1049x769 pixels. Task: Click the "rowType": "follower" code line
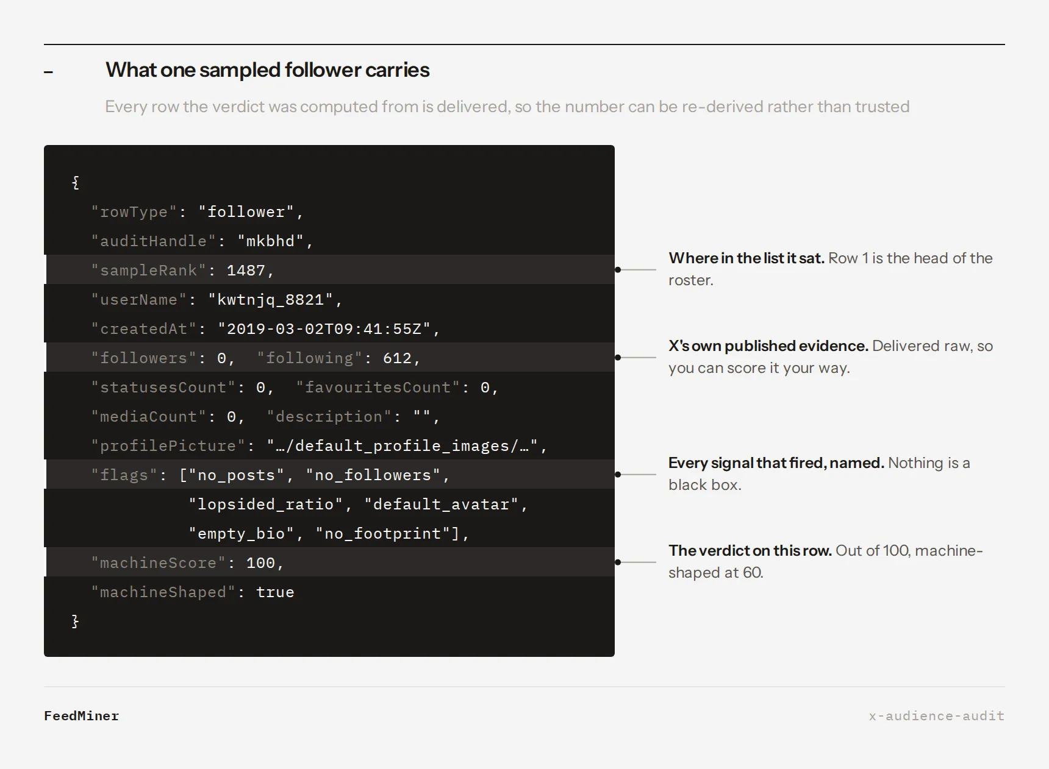(197, 211)
